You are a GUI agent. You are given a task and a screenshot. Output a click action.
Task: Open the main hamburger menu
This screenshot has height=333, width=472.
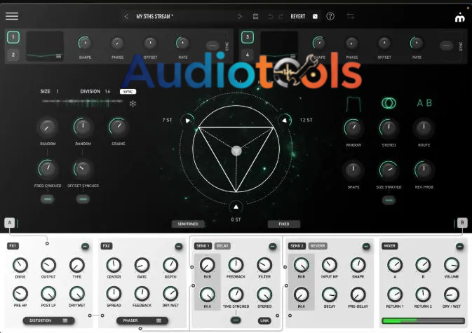tap(12, 16)
